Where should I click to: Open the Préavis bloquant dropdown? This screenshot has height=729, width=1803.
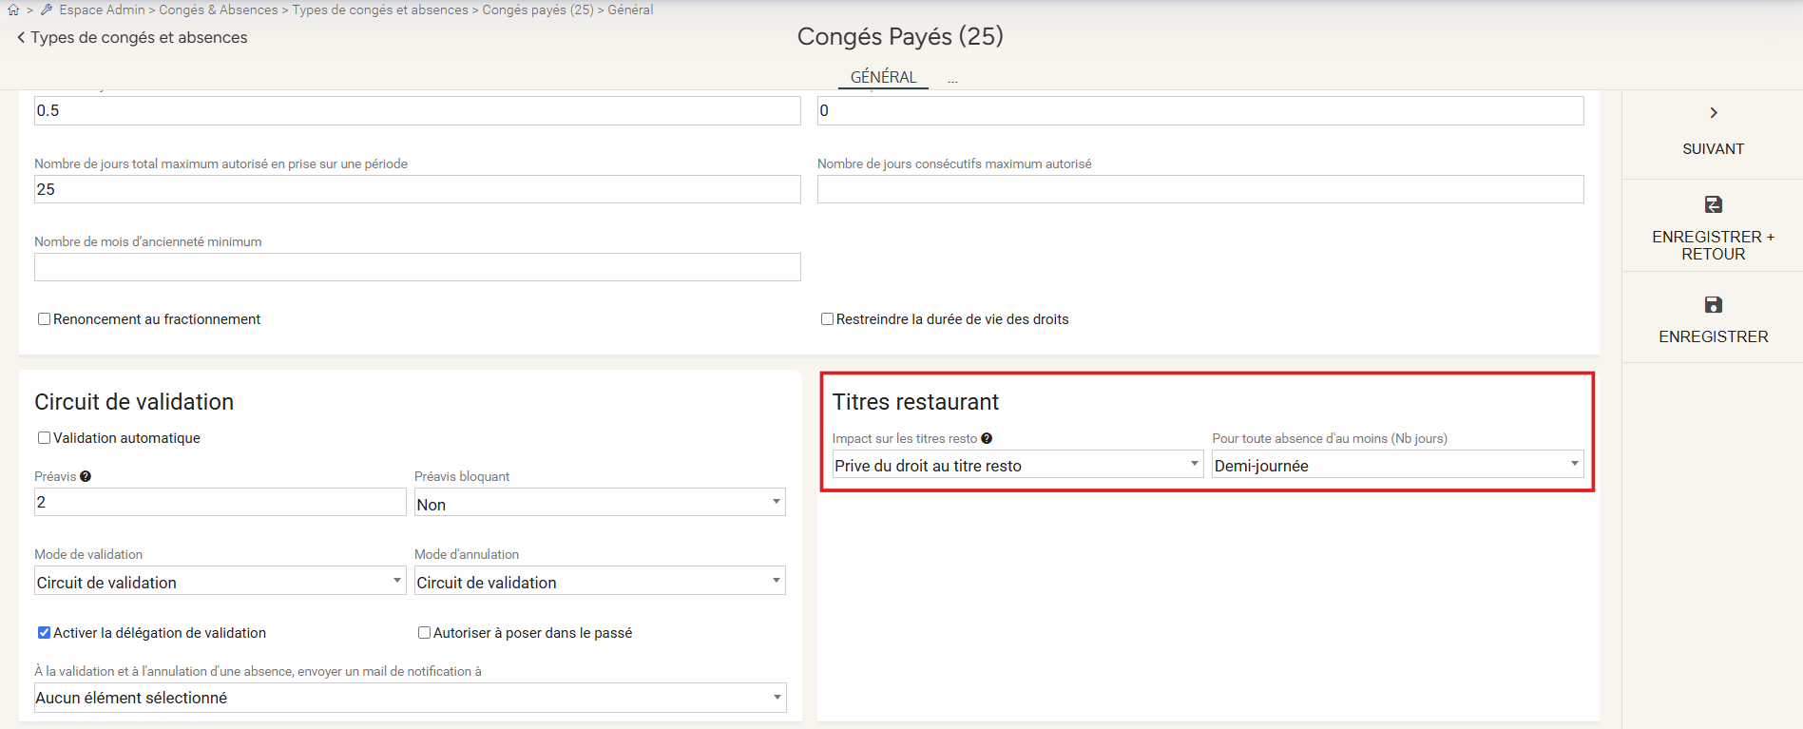600,503
